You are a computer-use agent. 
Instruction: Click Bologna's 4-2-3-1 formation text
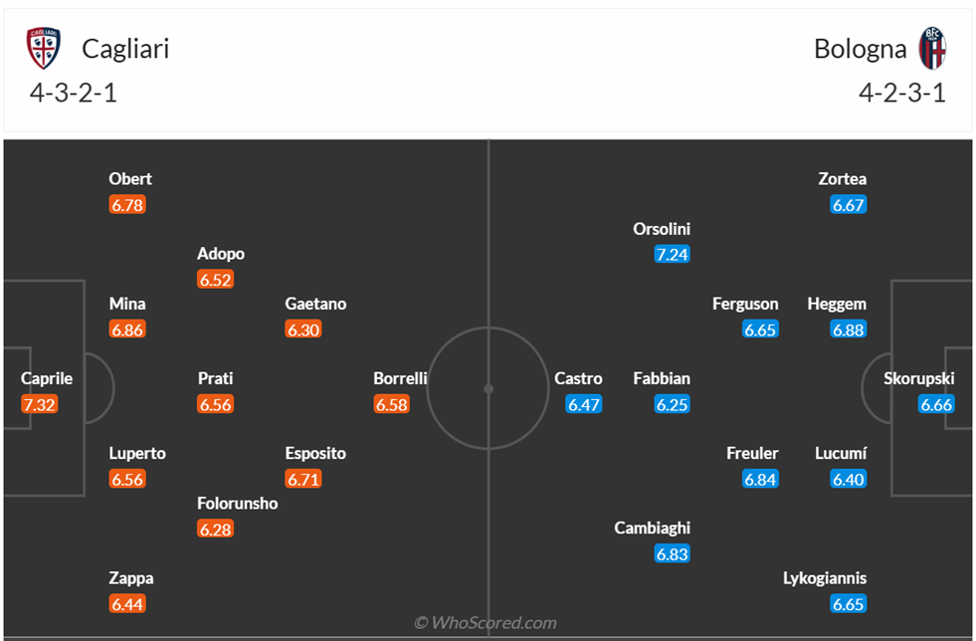[x=901, y=94]
